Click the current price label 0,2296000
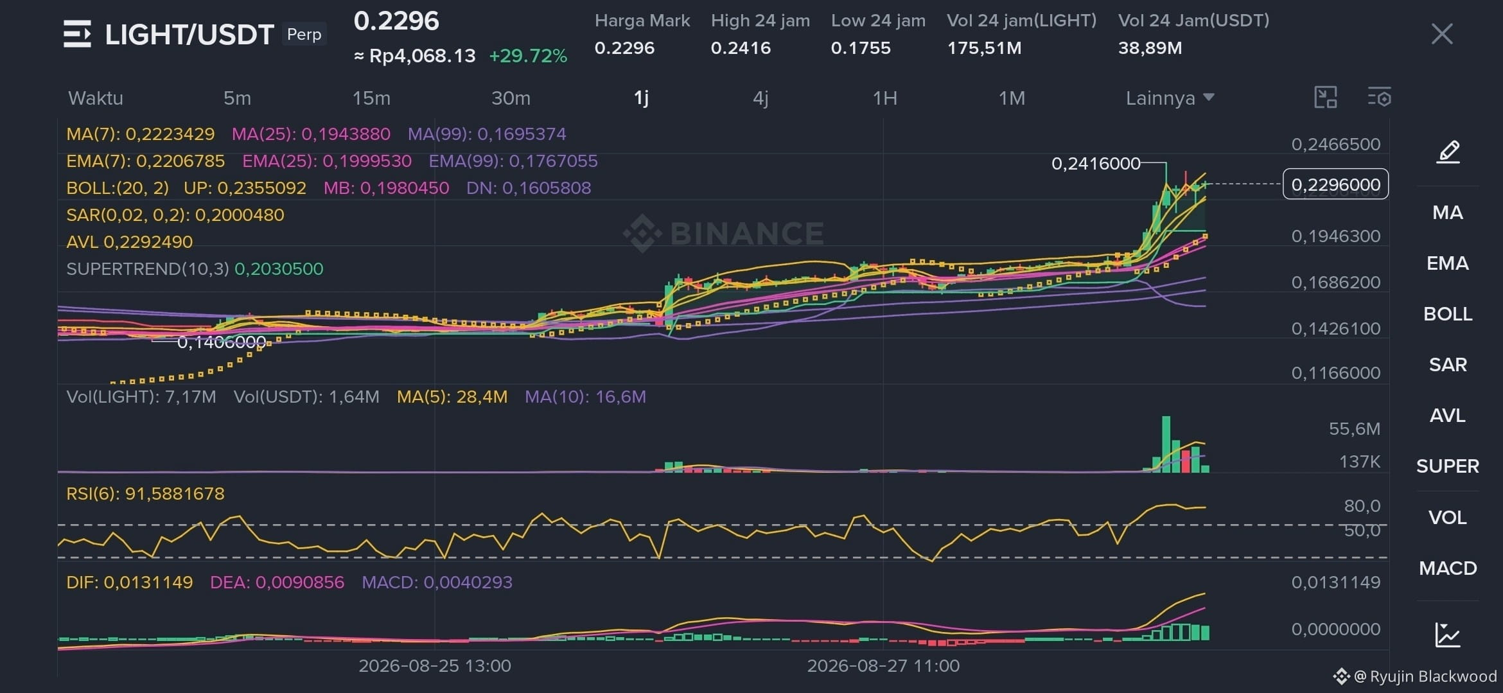The height and width of the screenshot is (693, 1503). (1335, 184)
